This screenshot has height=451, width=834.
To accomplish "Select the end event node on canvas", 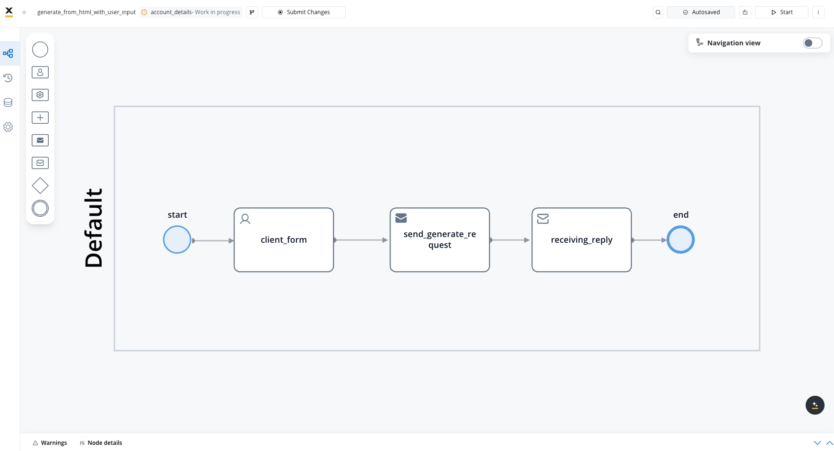I will pyautogui.click(x=680, y=240).
